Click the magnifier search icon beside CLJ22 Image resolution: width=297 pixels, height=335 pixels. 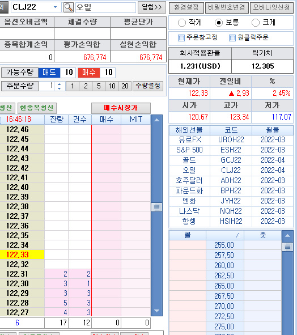(69, 7)
